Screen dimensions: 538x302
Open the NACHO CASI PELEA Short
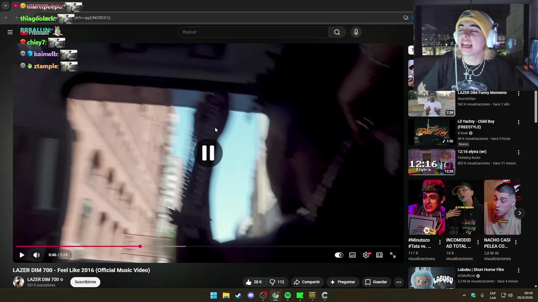click(502, 207)
